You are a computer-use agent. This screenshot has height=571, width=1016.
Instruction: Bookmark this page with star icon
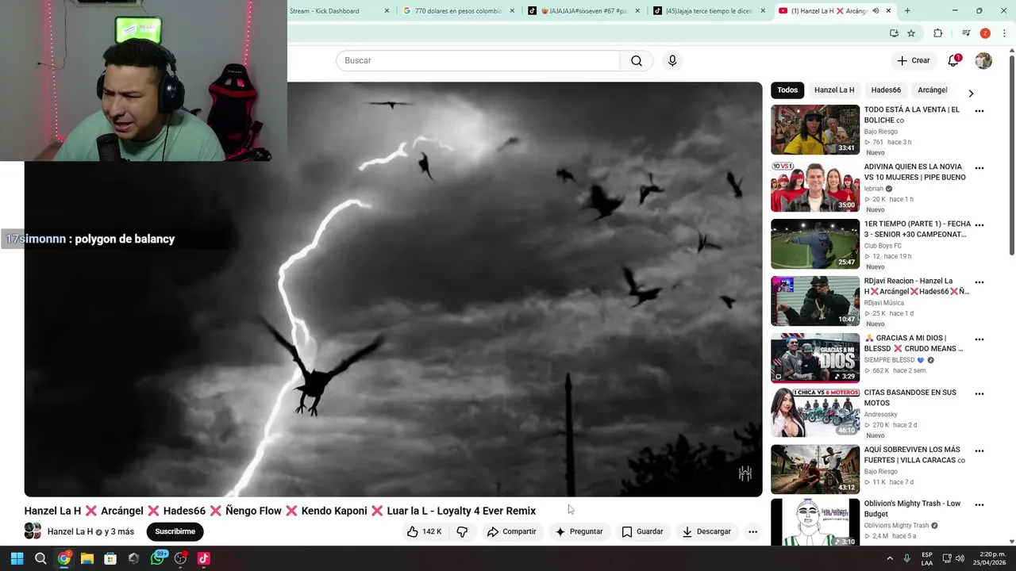tap(911, 33)
